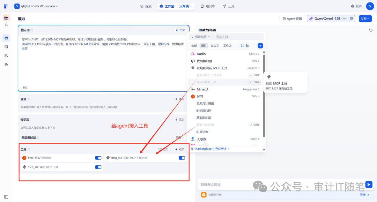Click the sort A-Z icon in tool picker

pos(242,46)
